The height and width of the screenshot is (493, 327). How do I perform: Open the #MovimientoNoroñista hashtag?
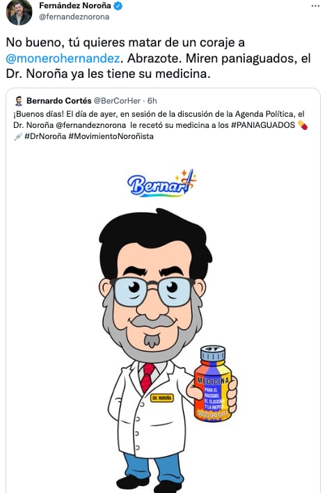(x=111, y=136)
